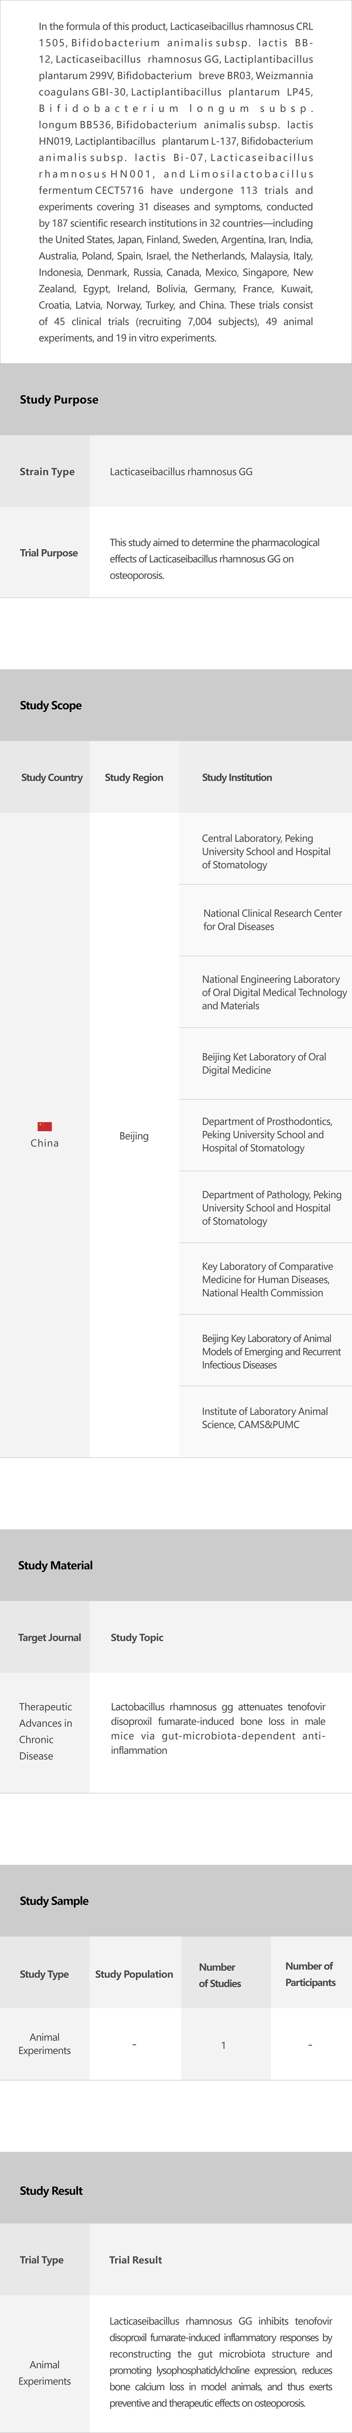Click Central Laboratory, Peking University institution row

point(266,851)
